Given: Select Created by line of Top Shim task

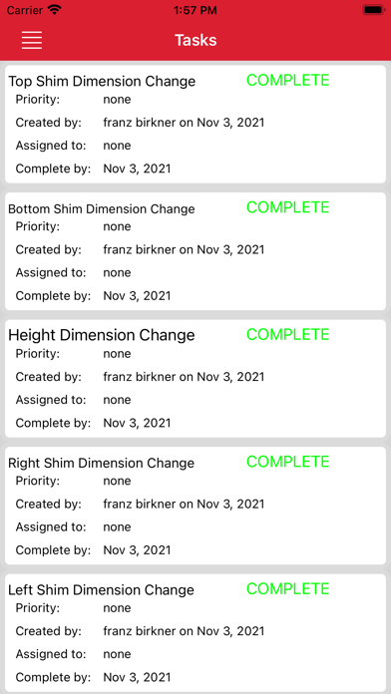Looking at the screenshot, I should click(140, 123).
